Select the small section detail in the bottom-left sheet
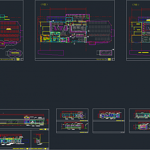150x150 pixels. point(40,139)
